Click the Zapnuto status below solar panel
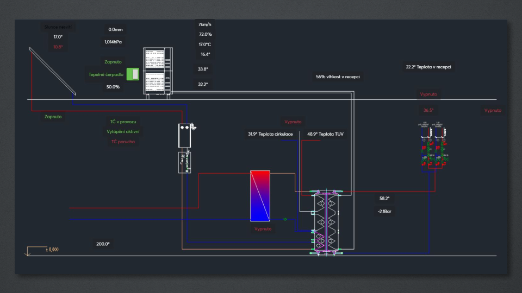The height and width of the screenshot is (293, 522). pyautogui.click(x=53, y=117)
